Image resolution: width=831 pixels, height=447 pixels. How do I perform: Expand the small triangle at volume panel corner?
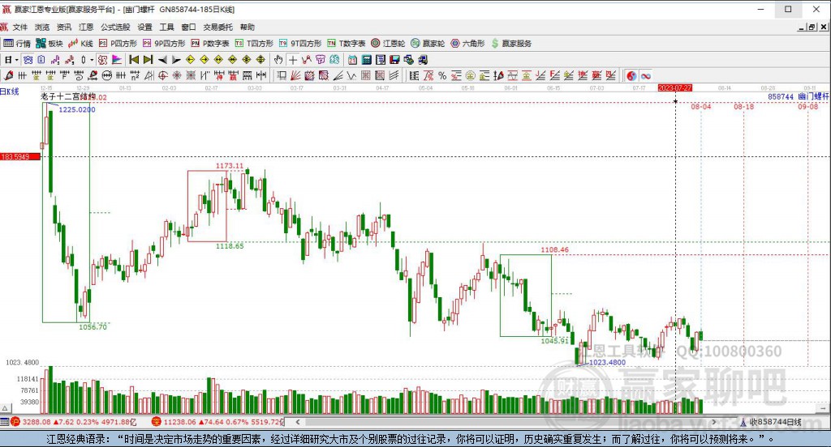(5, 408)
